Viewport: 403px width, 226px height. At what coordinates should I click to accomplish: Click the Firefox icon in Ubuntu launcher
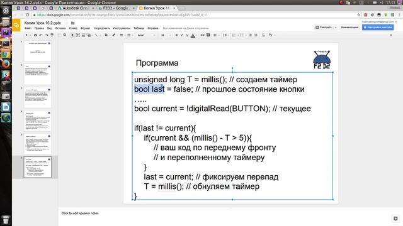[x=6, y=64]
